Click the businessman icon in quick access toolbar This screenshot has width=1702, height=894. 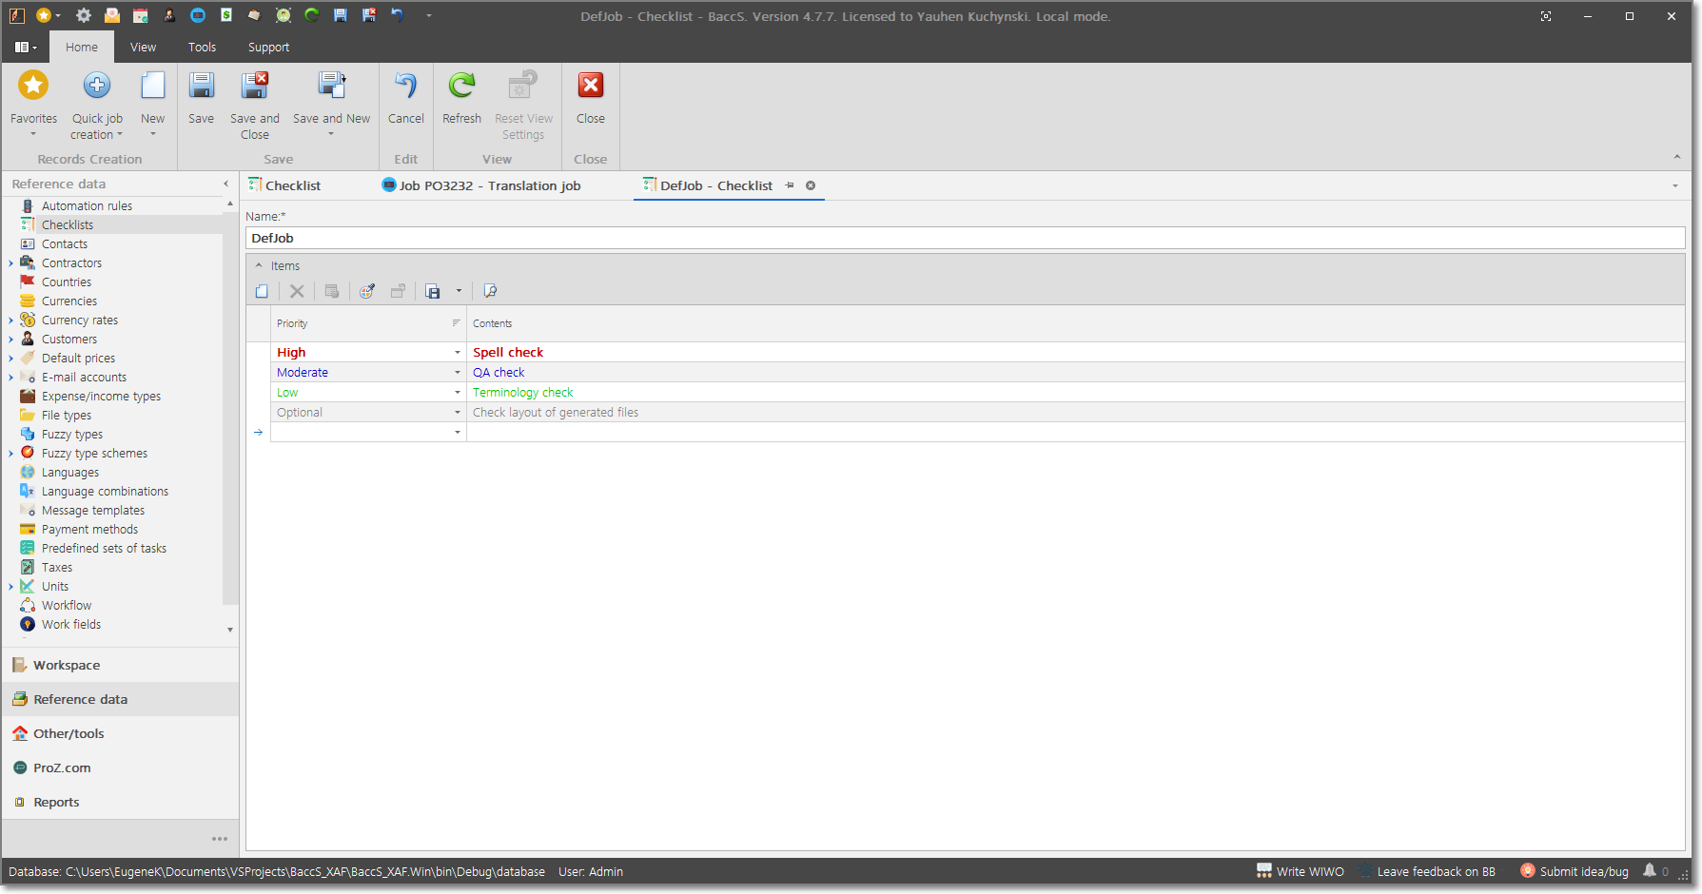pos(169,15)
